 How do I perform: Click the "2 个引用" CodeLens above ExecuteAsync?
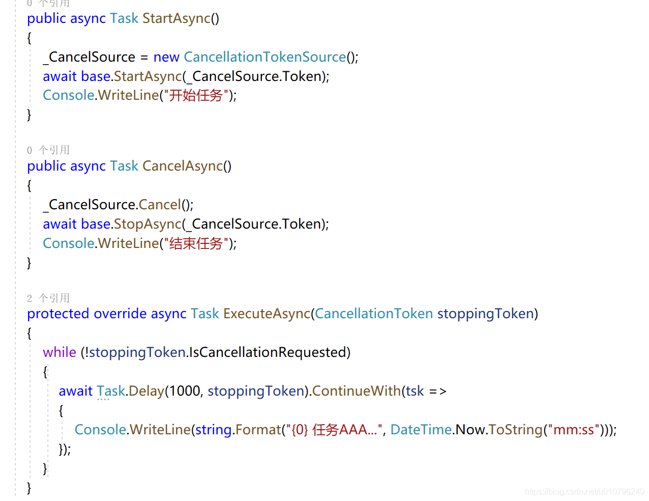(48, 298)
